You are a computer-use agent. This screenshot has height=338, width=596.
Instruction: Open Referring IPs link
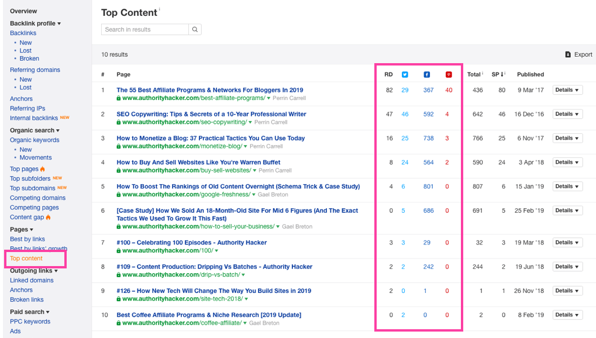(x=27, y=108)
